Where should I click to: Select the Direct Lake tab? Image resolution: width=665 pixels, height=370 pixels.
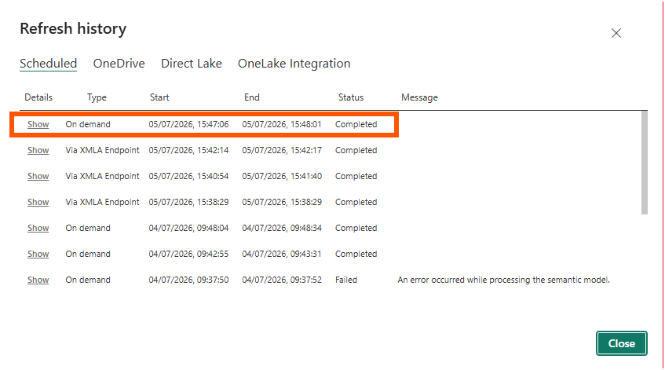pyautogui.click(x=192, y=64)
